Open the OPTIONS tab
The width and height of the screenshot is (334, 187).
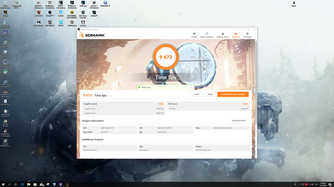(247, 35)
